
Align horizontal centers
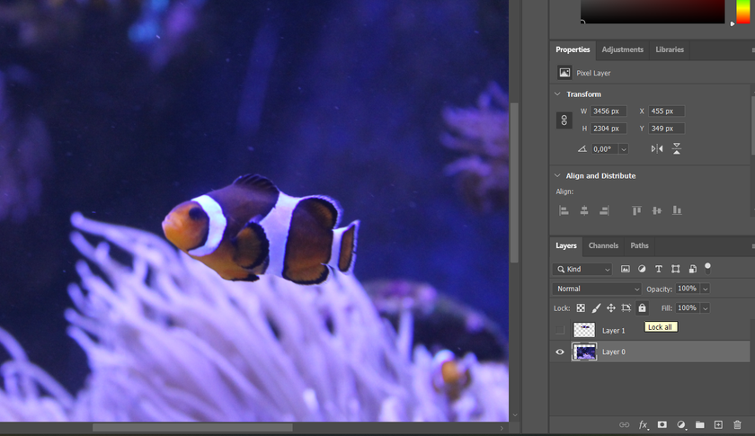pos(584,210)
